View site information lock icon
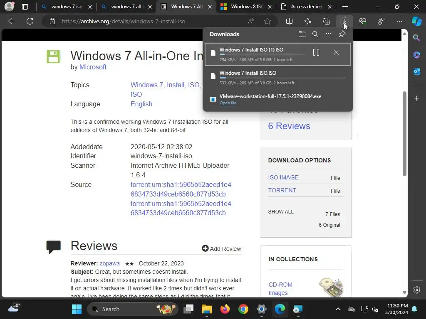426x319 pixels. [x=52, y=21]
